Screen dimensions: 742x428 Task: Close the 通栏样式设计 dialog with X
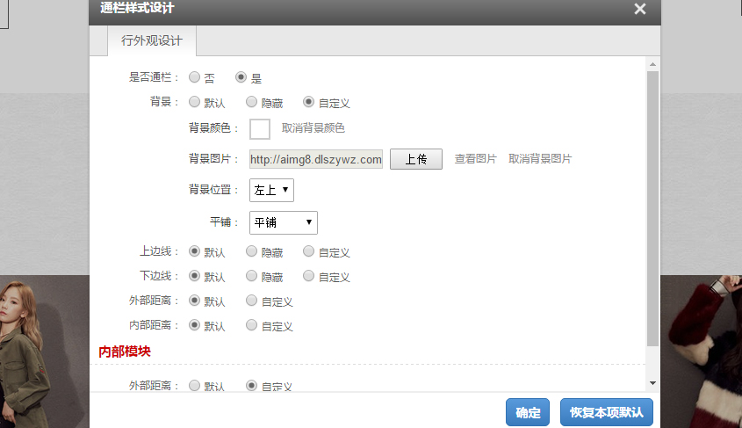640,9
